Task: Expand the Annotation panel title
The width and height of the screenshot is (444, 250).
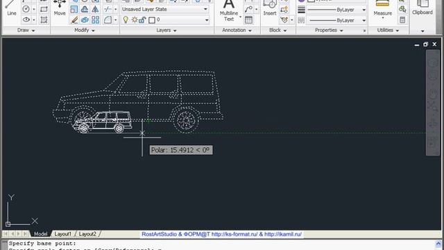Action: (237, 30)
